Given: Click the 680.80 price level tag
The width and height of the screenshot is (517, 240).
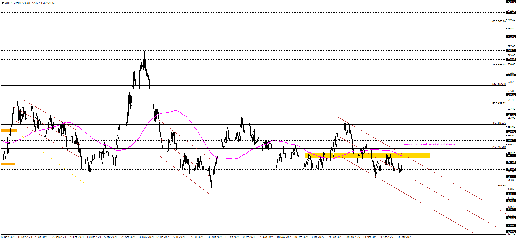Looking at the screenshot, I should [511, 75].
